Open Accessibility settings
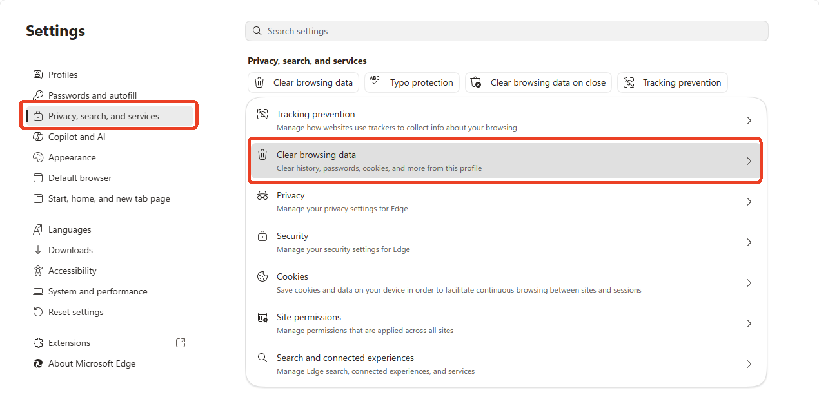Image resolution: width=819 pixels, height=395 pixels. click(x=110, y=271)
